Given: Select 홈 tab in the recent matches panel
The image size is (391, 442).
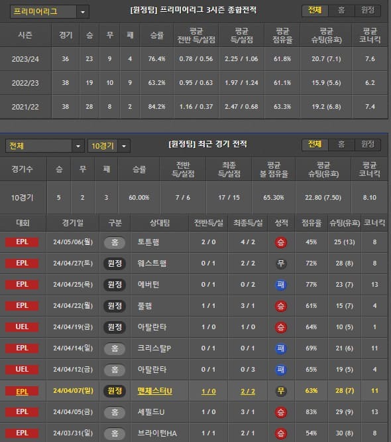Looking at the screenshot, I should (341, 144).
